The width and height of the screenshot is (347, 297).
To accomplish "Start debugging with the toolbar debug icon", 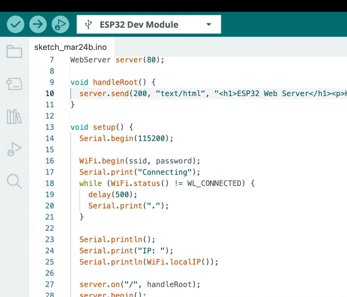I will (60, 24).
